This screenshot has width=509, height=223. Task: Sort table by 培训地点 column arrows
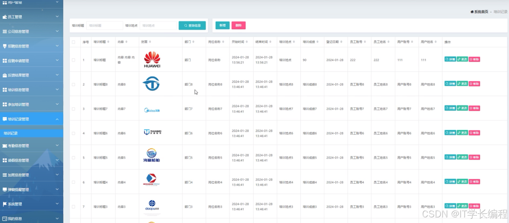pos(293,42)
